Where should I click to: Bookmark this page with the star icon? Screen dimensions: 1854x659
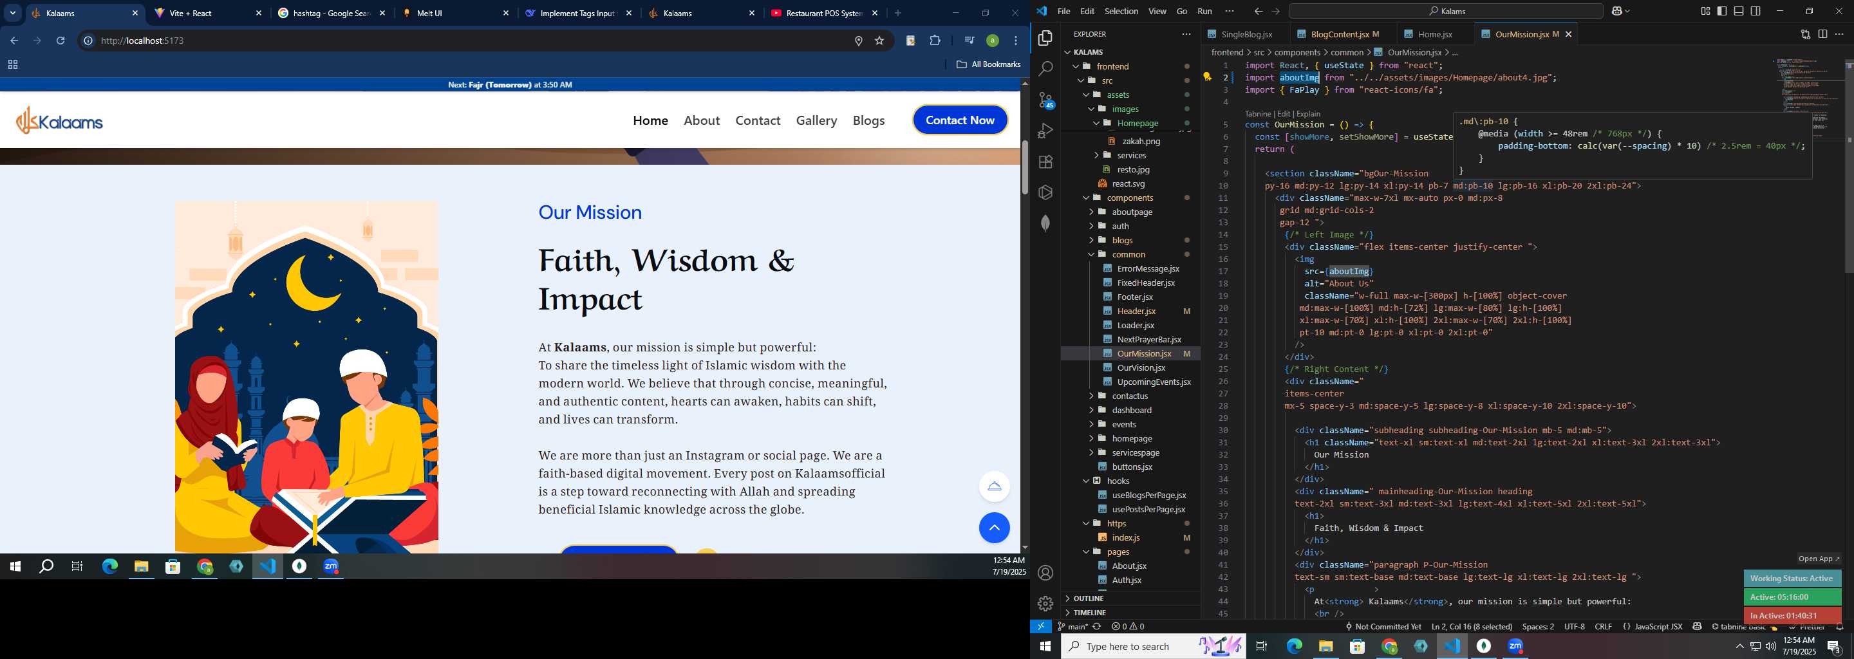879,41
